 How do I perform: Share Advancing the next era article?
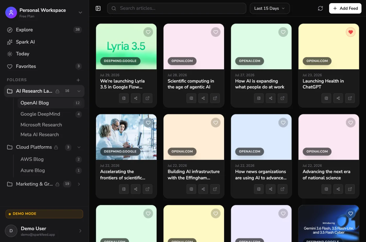coord(338,189)
